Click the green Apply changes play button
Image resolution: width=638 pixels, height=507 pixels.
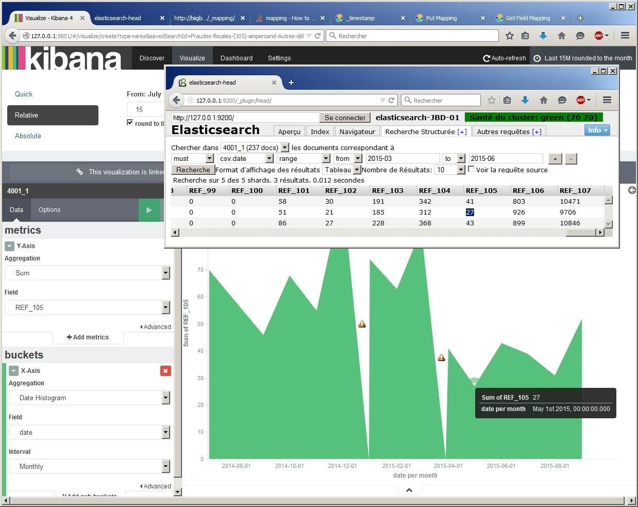click(149, 210)
